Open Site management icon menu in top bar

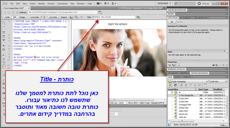(114, 3)
